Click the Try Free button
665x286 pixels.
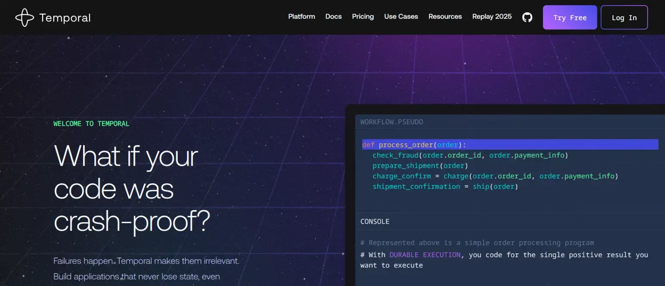[570, 18]
